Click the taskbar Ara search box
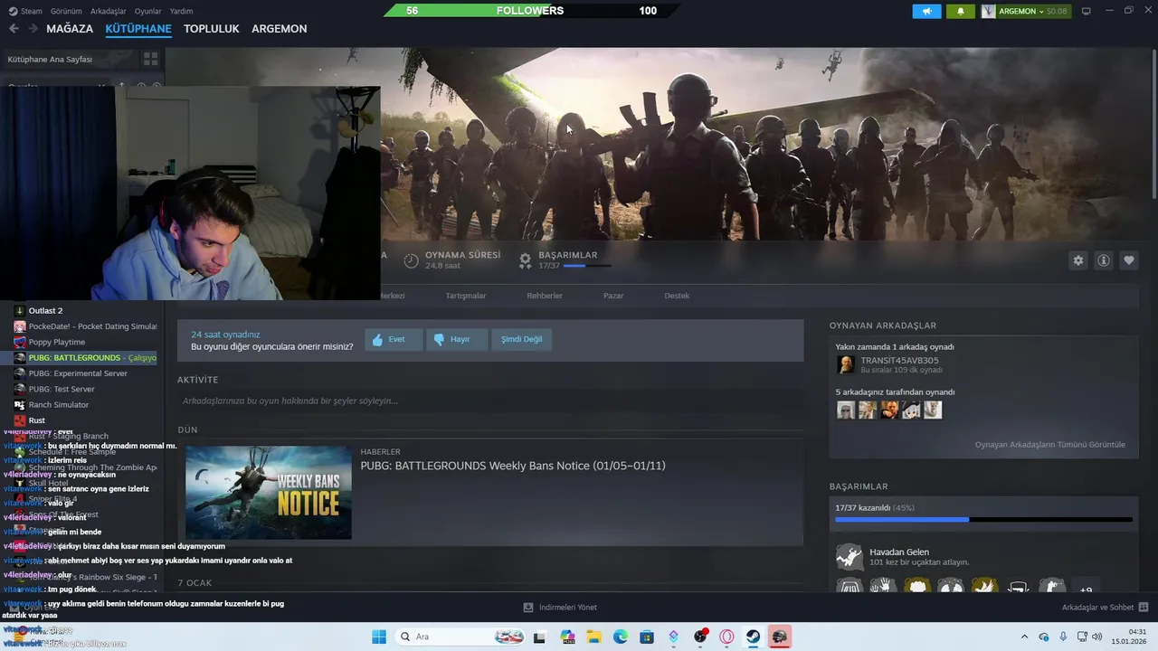This screenshot has height=651, width=1158. [461, 637]
